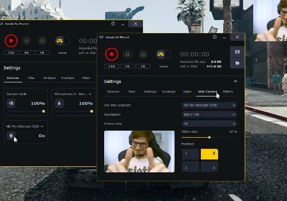Mute System Audio speaker icon

(x=11, y=104)
